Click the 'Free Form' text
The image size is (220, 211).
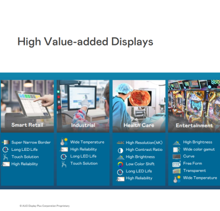(x=192, y=164)
